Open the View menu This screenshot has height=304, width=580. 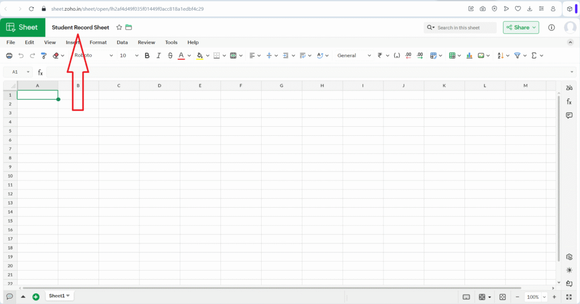click(x=50, y=42)
